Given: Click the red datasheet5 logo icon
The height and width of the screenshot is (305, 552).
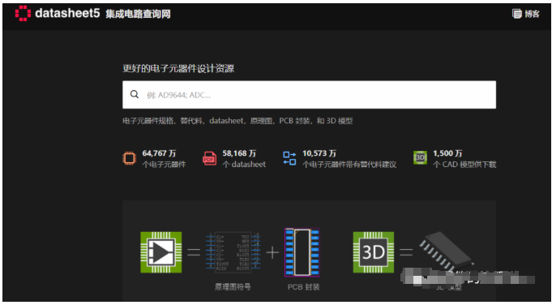Looking at the screenshot, I should 23,13.
